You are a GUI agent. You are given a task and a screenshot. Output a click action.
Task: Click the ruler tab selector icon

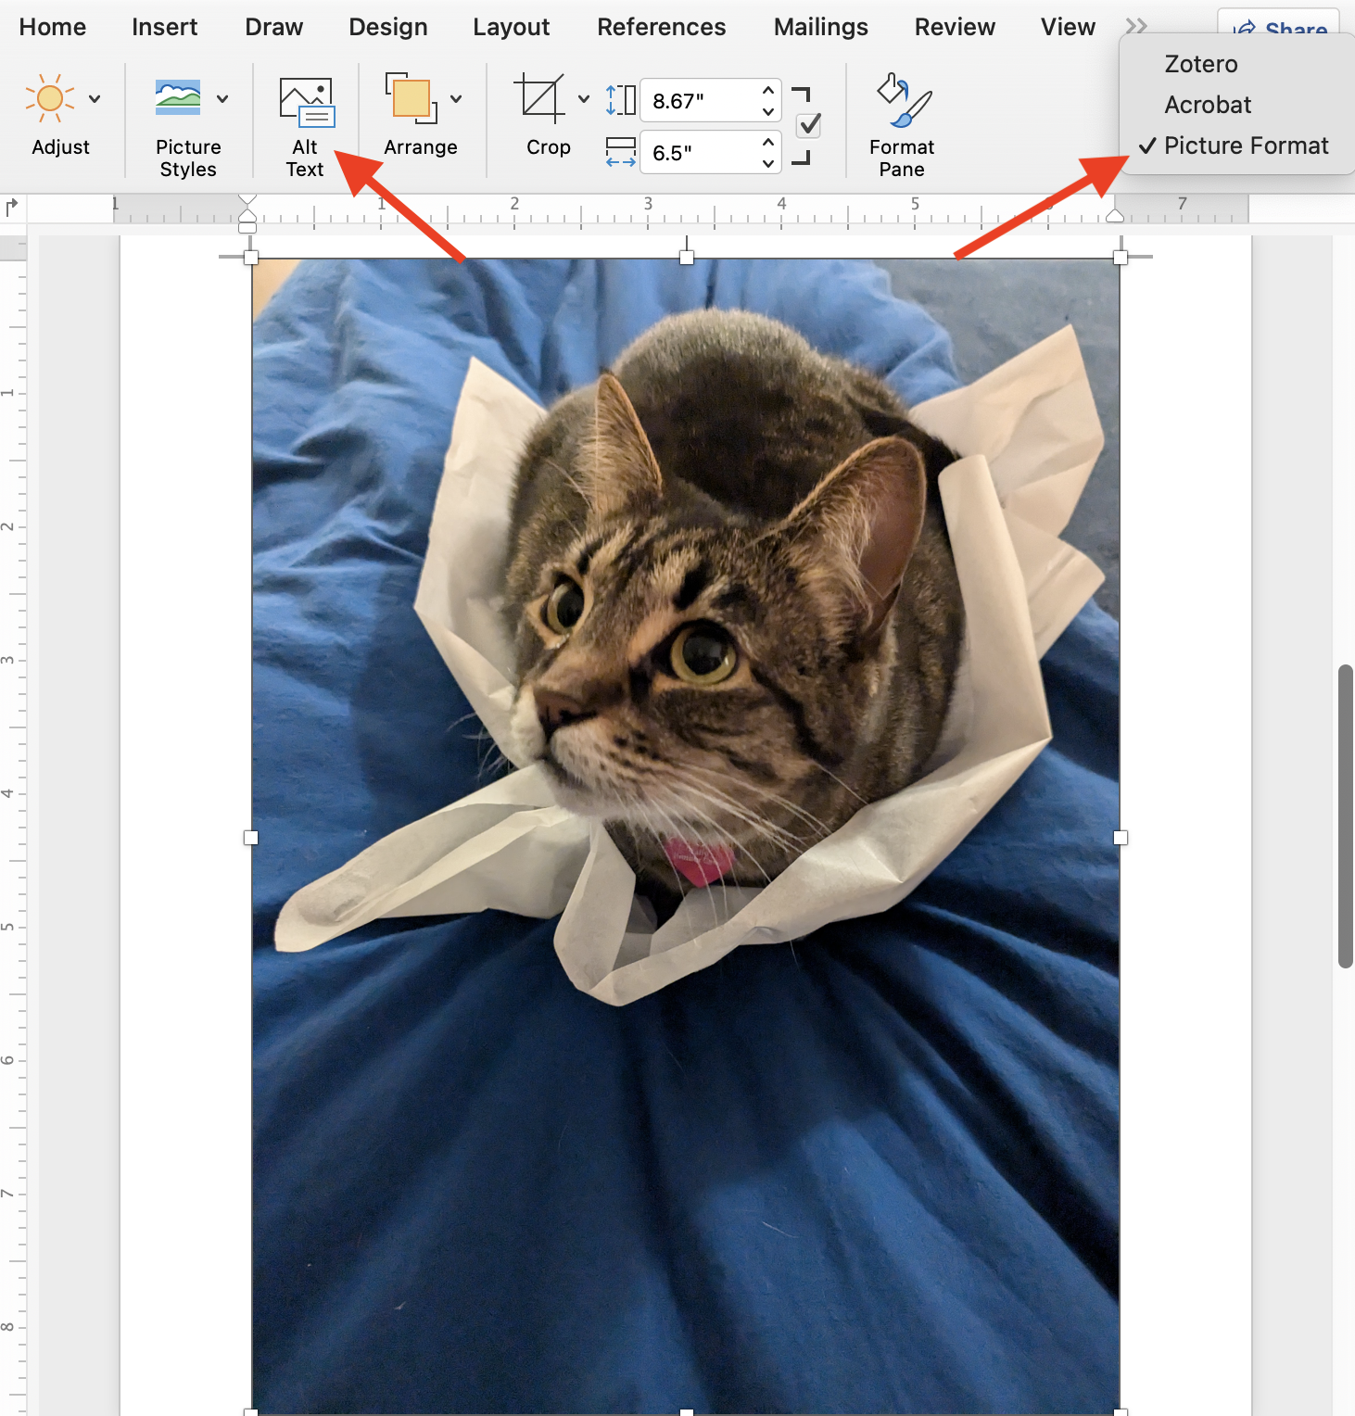(x=12, y=208)
